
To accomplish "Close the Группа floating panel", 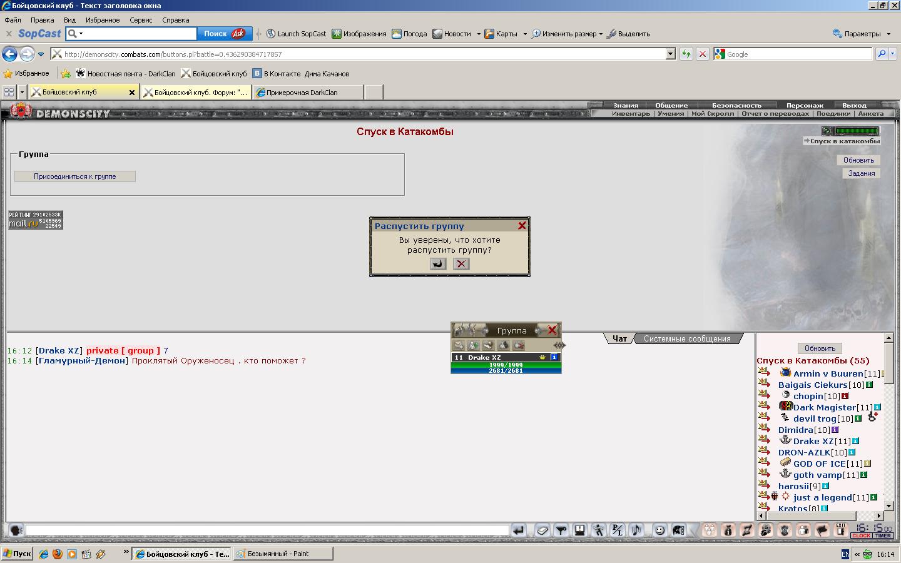I will [x=552, y=330].
